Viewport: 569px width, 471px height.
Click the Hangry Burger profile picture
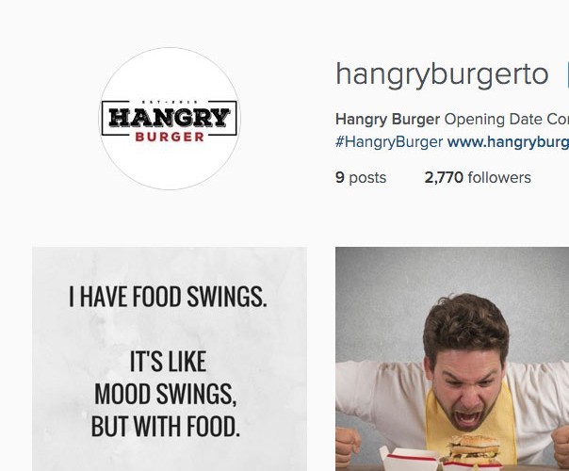coord(170,119)
